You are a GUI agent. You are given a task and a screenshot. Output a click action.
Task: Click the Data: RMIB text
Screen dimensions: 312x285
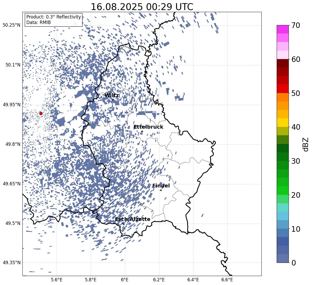(x=38, y=22)
